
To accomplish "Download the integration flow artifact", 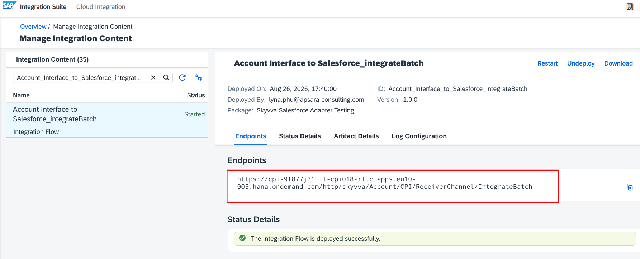I will click(x=618, y=63).
